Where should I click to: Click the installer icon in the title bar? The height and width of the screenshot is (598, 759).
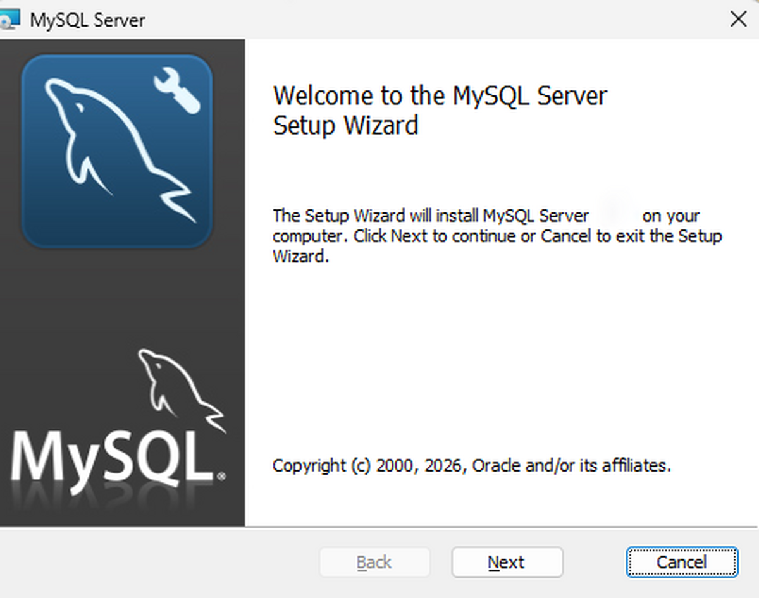pyautogui.click(x=10, y=20)
